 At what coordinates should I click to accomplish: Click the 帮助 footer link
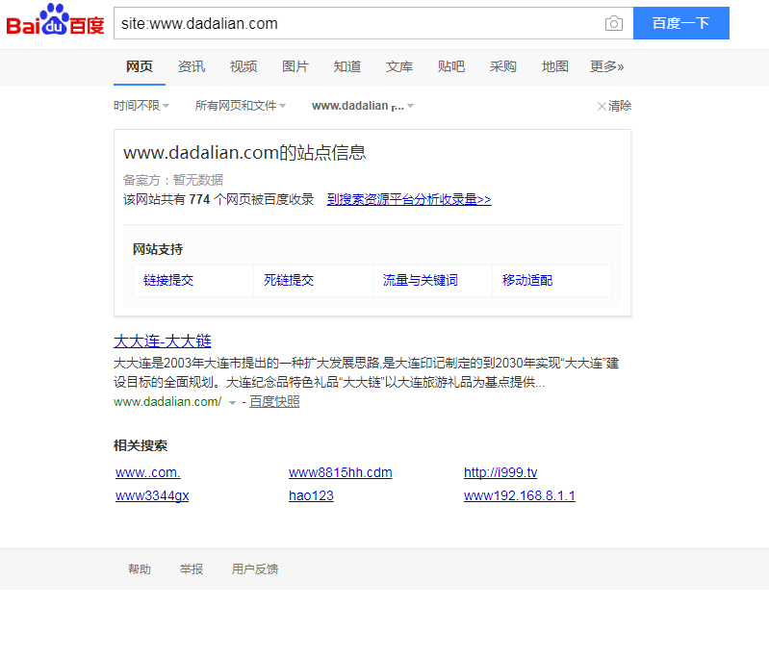(x=140, y=569)
